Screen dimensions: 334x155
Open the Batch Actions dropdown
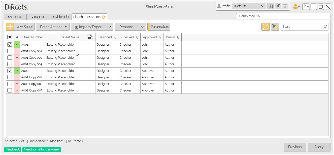coord(53,26)
